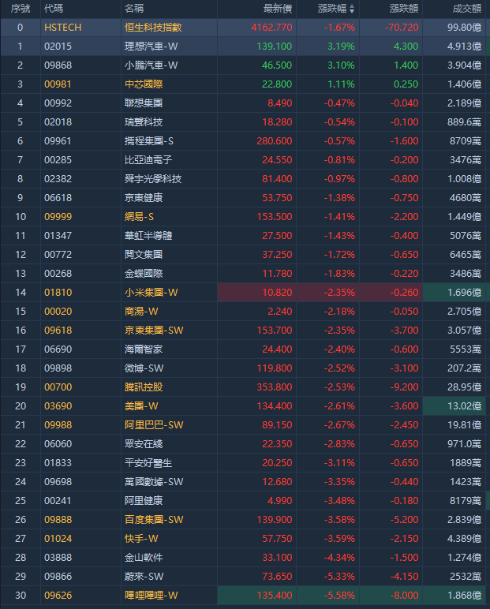Click the 序號 column header
The width and height of the screenshot is (490, 609).
click(x=21, y=9)
